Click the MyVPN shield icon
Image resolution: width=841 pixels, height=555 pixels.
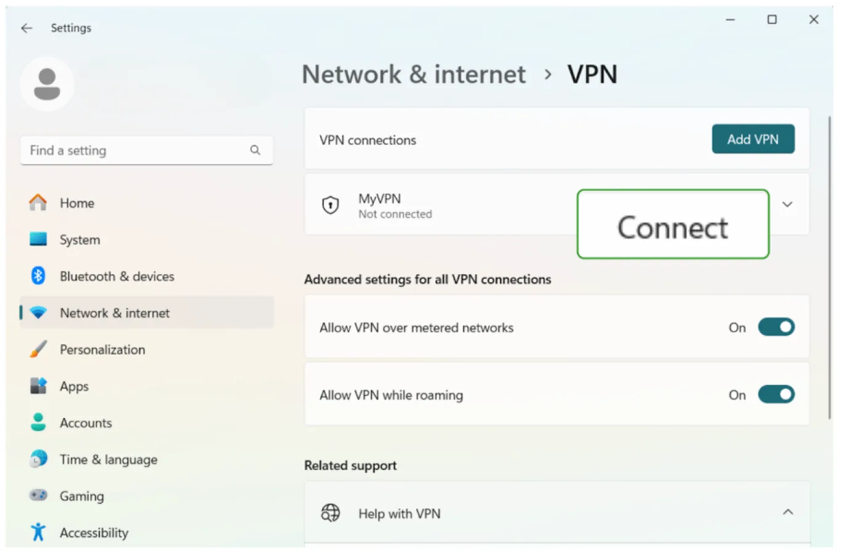point(330,205)
